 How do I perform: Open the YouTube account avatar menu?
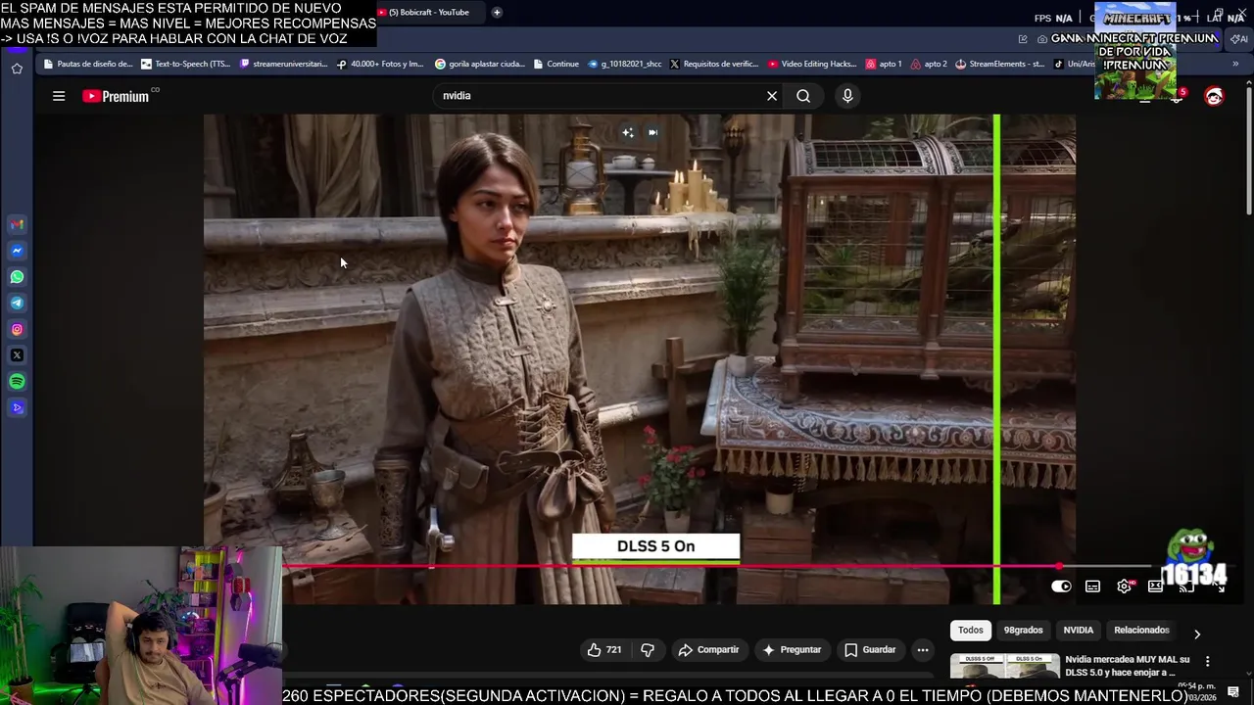click(x=1214, y=96)
